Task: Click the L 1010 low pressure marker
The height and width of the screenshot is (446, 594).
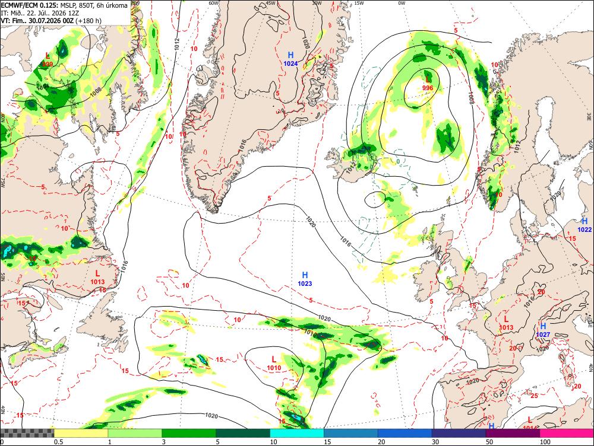Action: coord(274,364)
